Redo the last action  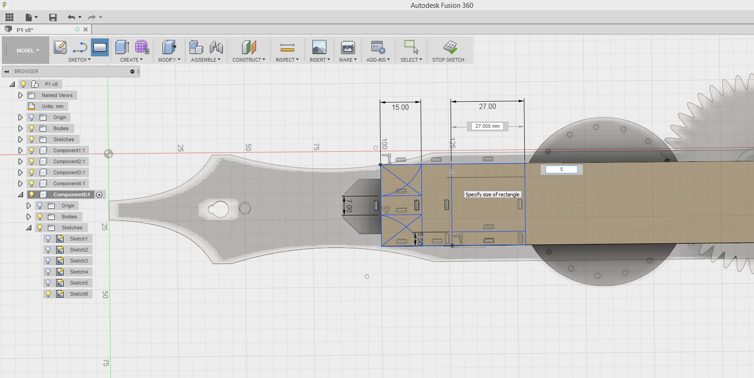92,17
